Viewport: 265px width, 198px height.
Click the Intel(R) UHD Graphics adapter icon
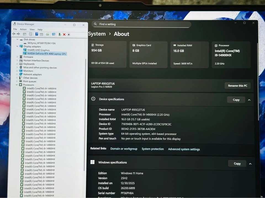pyautogui.click(x=25, y=50)
